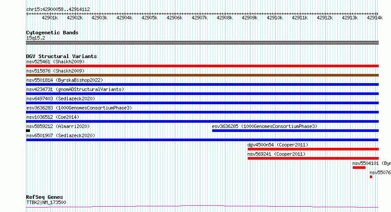The height and width of the screenshot is (212, 391).
Task: Select the small black nsv5859212 feature
Action: coord(28,131)
